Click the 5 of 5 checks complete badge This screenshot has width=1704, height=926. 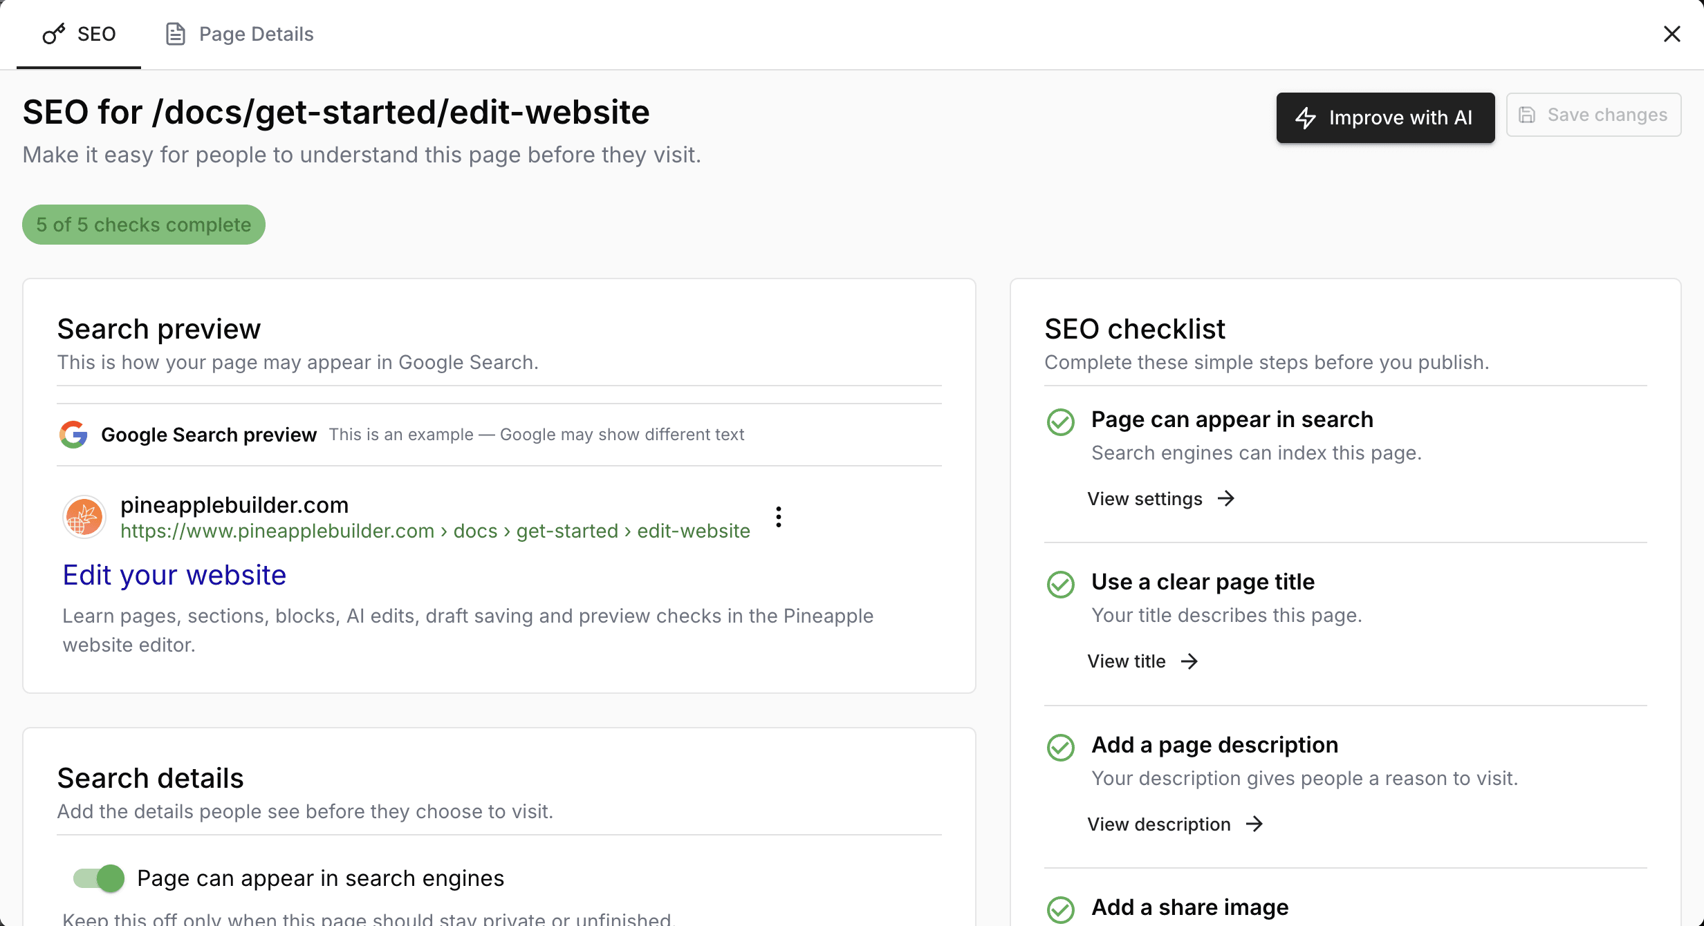144,225
